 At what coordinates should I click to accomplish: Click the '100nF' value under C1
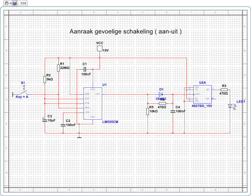[x=86, y=74]
